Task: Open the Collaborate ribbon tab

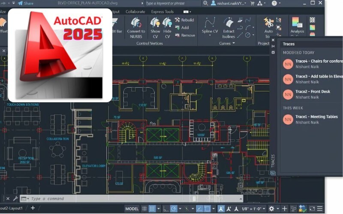Action: pos(135,12)
